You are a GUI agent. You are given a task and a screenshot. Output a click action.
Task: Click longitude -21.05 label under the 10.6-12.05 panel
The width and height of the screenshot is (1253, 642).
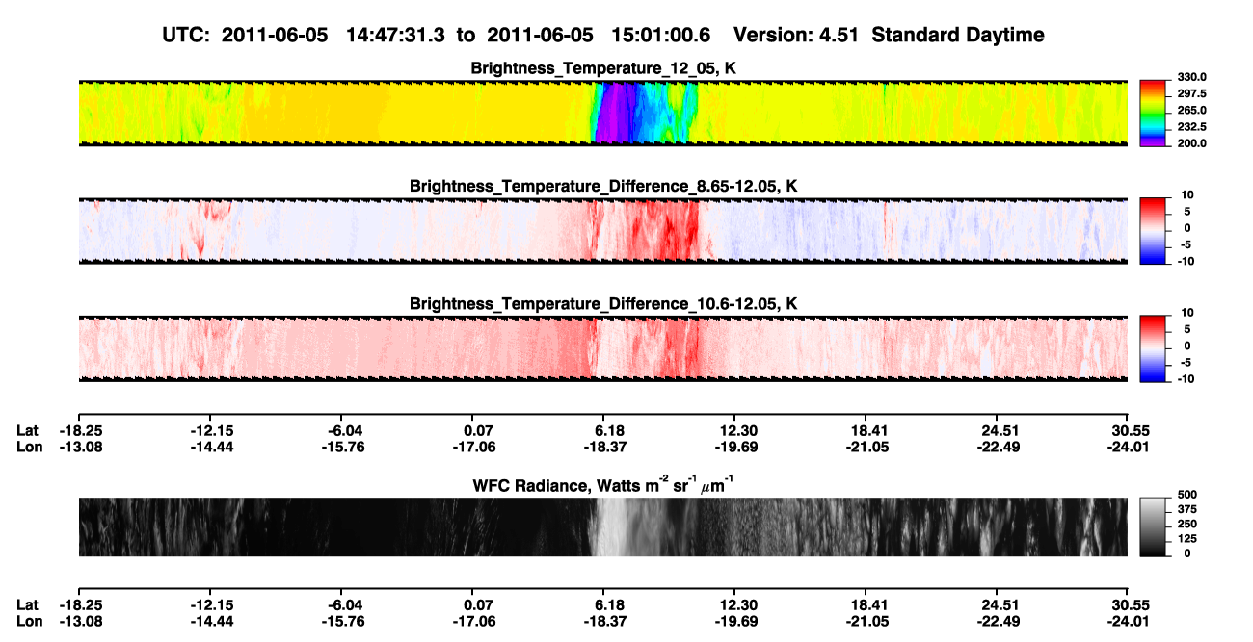click(866, 447)
